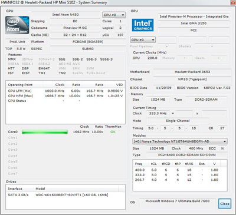
Task: Click the Close button
Action: point(225,204)
